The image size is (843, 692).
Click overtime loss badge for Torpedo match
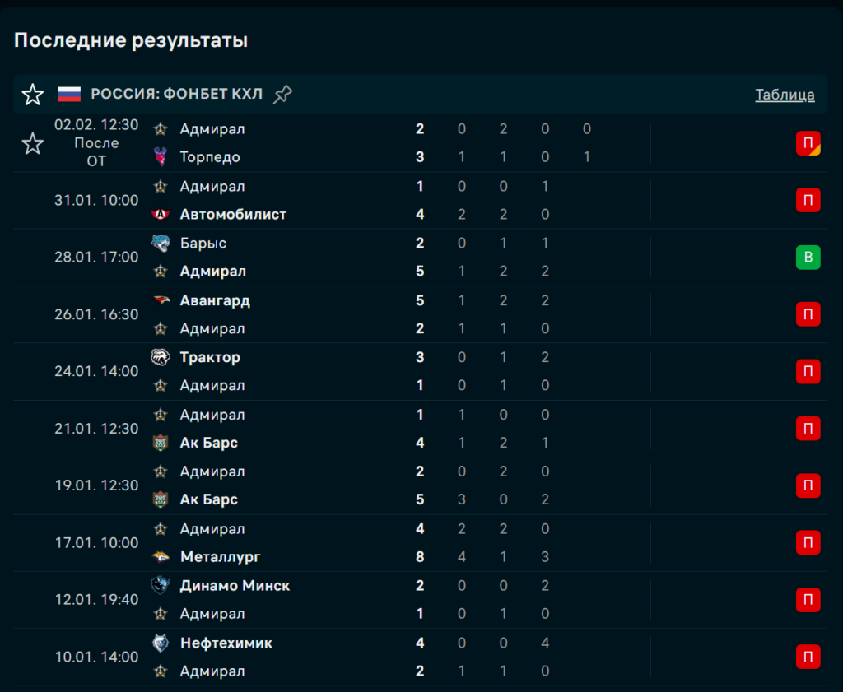(x=808, y=143)
